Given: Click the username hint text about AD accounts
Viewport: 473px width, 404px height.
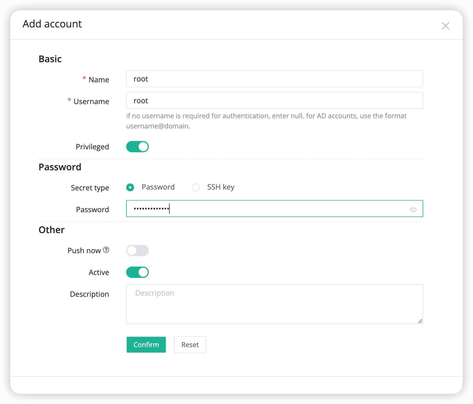Looking at the screenshot, I should click(x=266, y=121).
